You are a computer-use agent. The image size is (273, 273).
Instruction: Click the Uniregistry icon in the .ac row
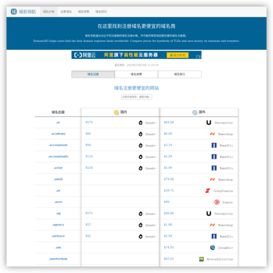208,123
